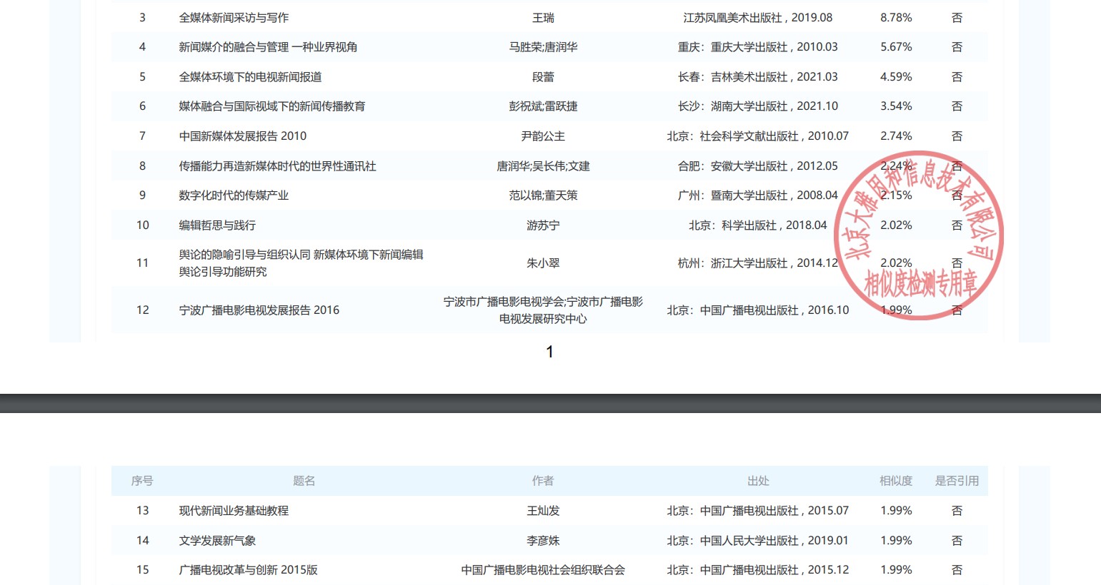The image size is (1101, 585).
Task: Select the title 宁波广播电影电视发展报告 2016
Action: pyautogui.click(x=259, y=310)
